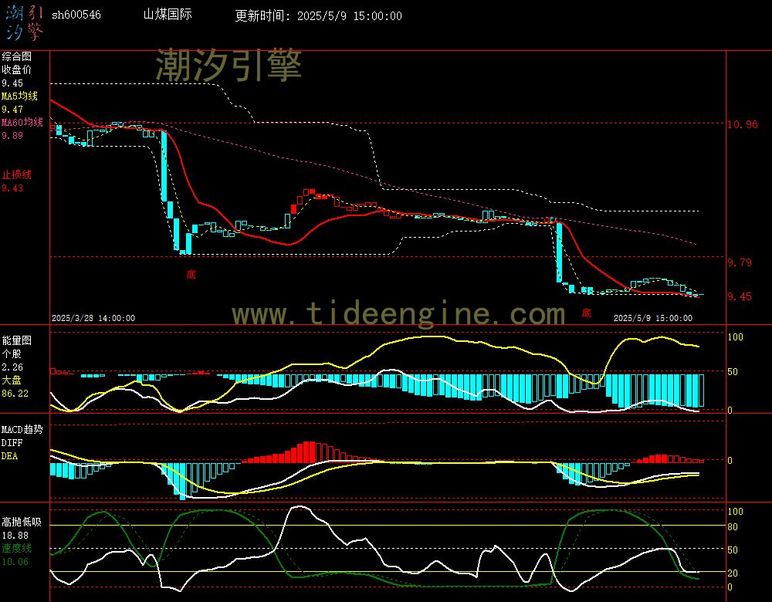The image size is (772, 602).
Task: Click the red 9.45 price axis label
Action: [x=740, y=296]
